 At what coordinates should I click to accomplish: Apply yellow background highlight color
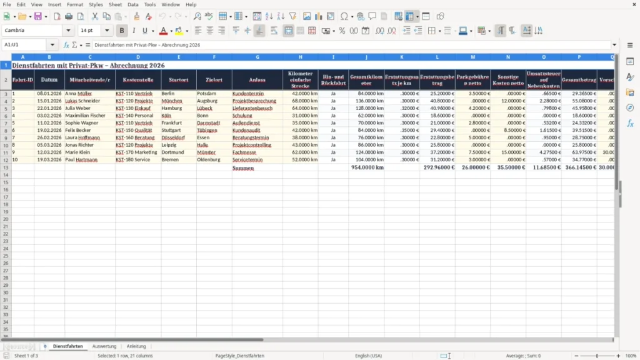click(179, 31)
